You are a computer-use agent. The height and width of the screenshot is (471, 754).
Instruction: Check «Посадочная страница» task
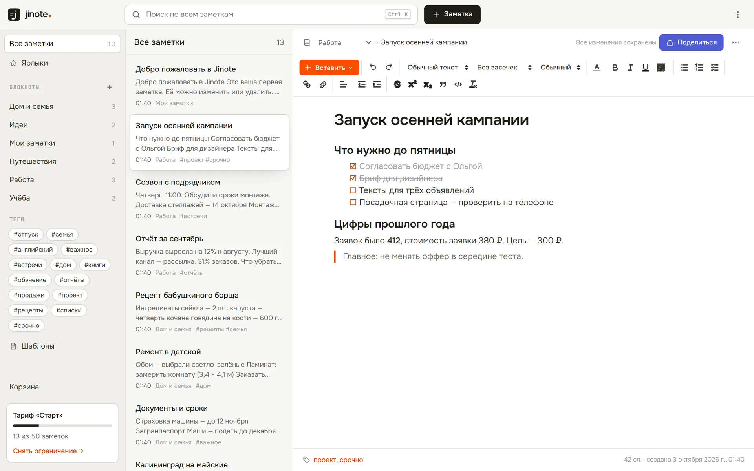click(353, 203)
